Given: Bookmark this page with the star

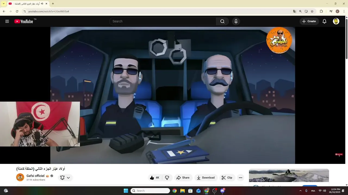Looking at the screenshot, I should [x=312, y=11].
